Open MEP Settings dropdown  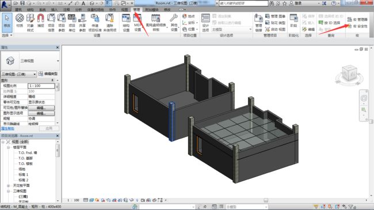tap(138, 22)
